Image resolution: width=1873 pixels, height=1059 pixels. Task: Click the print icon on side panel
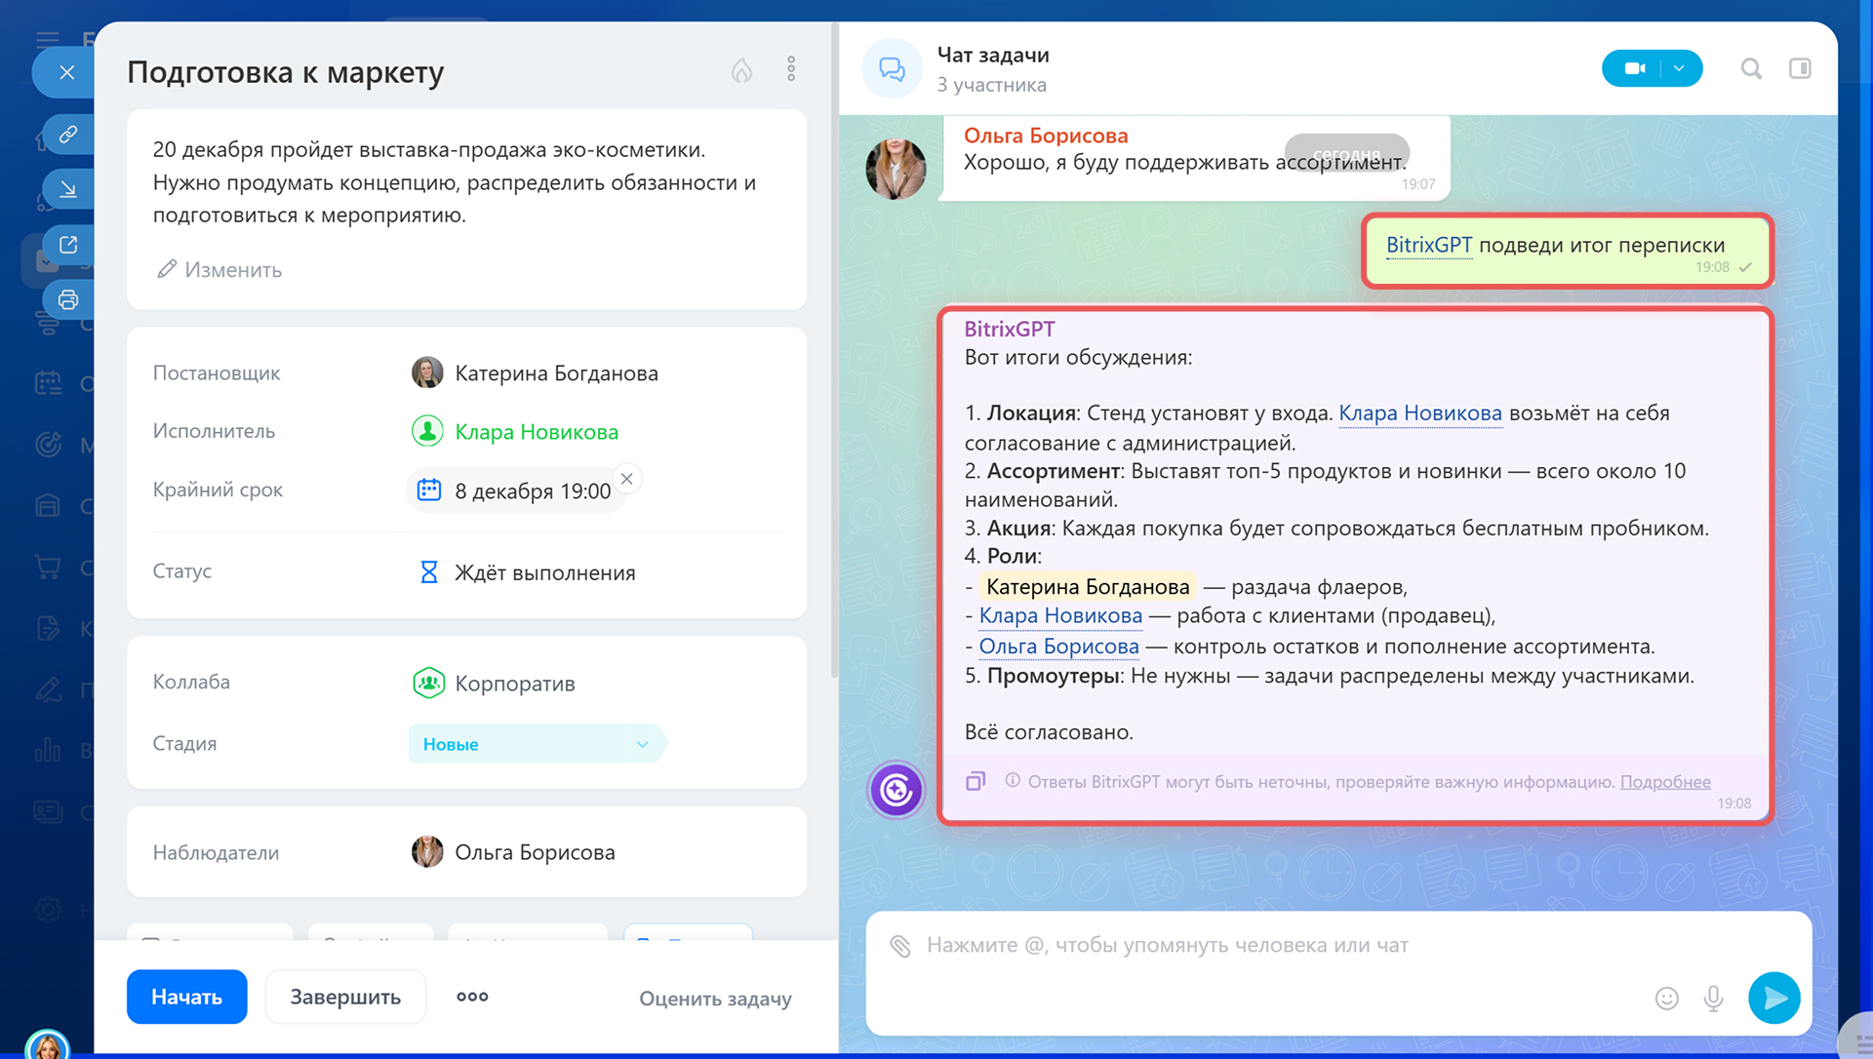[68, 299]
